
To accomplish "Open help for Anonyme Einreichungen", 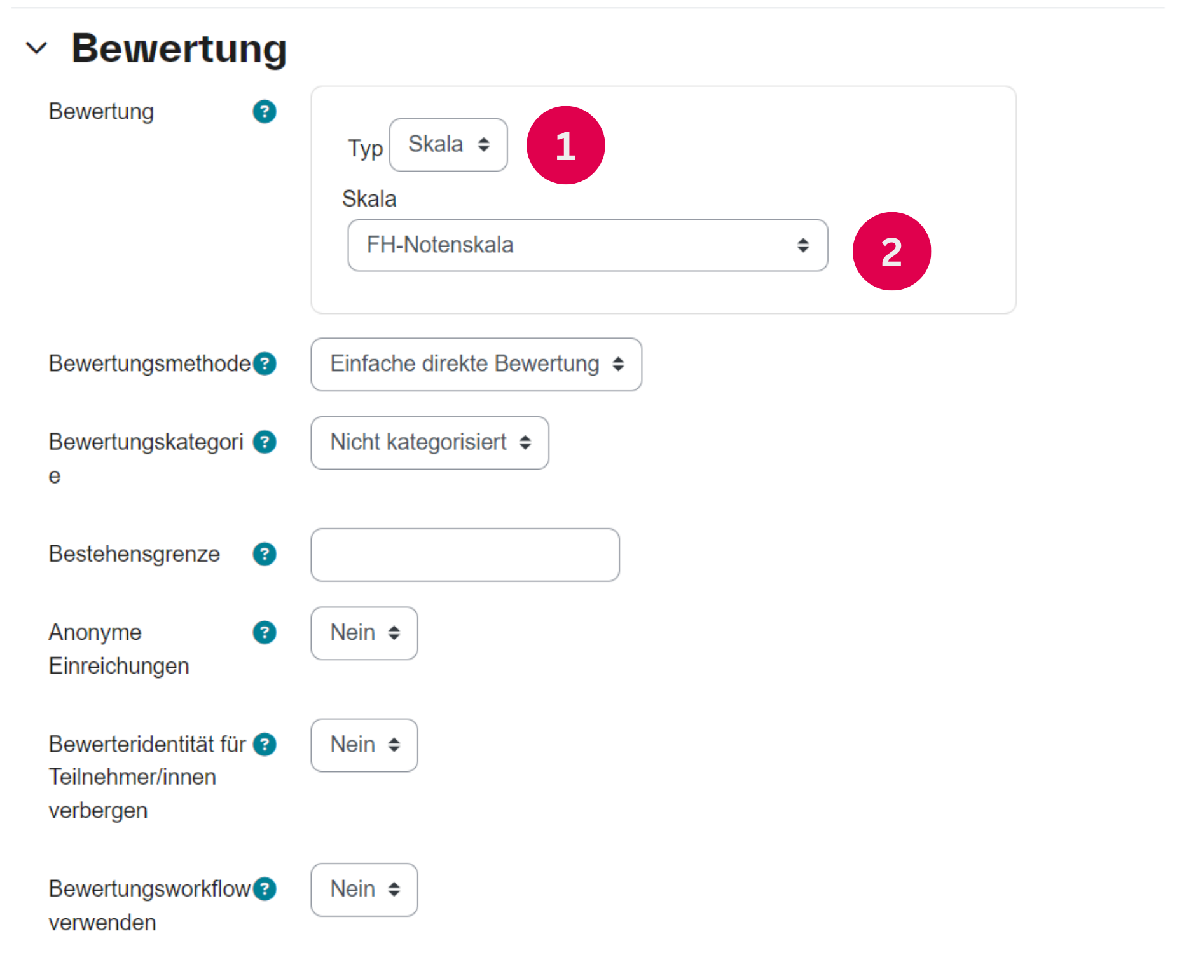I will [x=265, y=633].
